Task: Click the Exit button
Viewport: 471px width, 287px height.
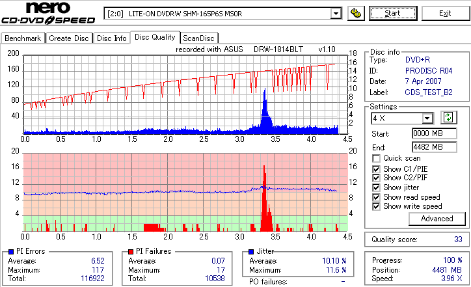Action: [x=445, y=14]
